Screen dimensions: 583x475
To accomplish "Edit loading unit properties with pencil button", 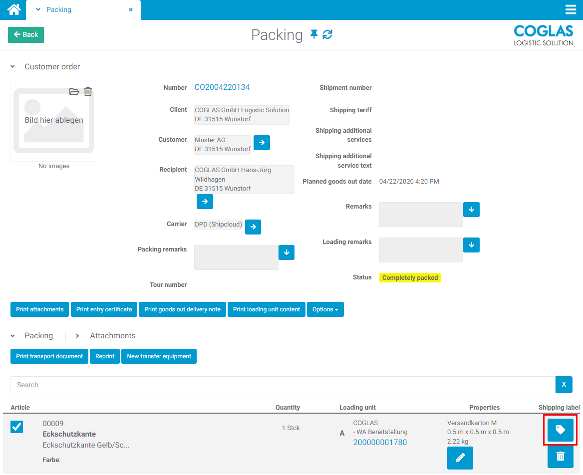I will coord(460,458).
